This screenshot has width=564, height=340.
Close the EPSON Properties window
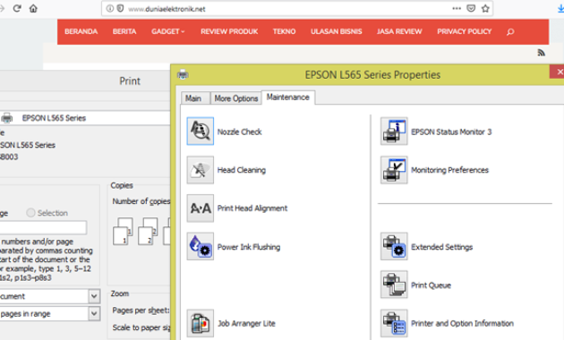[x=558, y=72]
